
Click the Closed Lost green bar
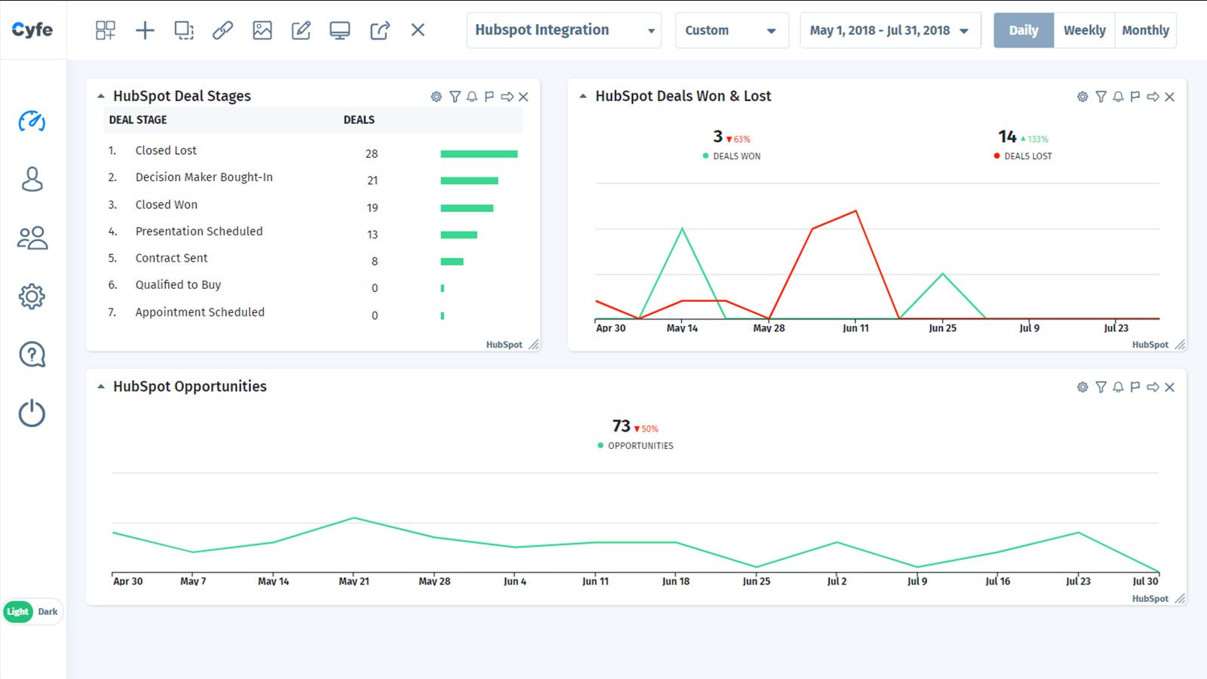pyautogui.click(x=479, y=154)
